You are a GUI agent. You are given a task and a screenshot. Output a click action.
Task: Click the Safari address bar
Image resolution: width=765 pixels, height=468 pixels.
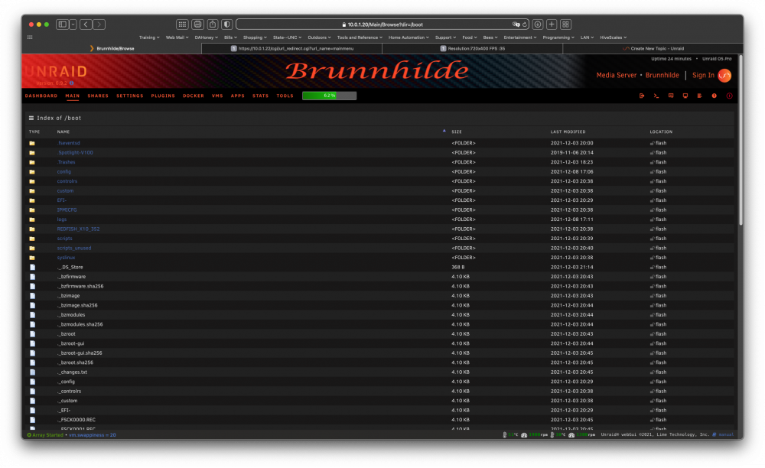point(382,24)
